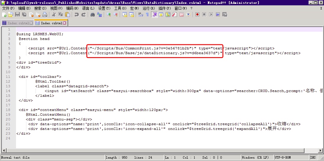The image size is (324, 161).
Task: Open the 搜索(S) menu
Action: click(40, 8)
